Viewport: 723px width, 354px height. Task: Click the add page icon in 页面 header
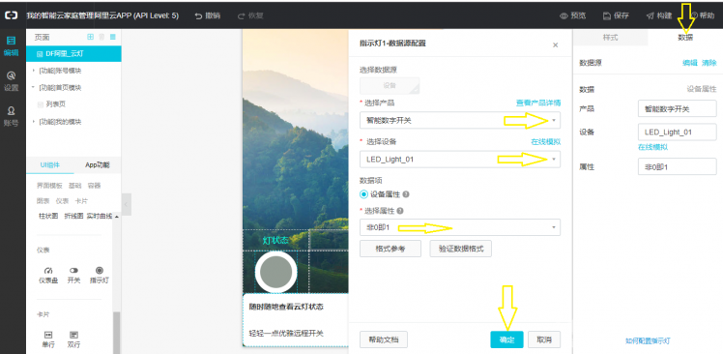pos(91,37)
